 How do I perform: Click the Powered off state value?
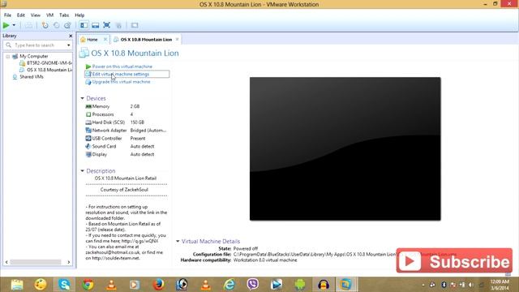246,249
